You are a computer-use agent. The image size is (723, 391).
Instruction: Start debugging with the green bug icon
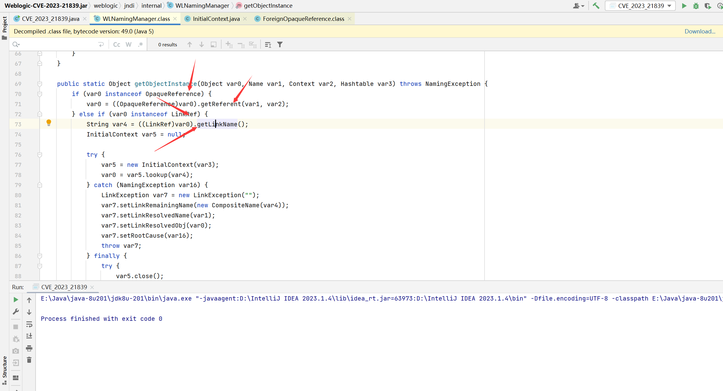point(696,6)
